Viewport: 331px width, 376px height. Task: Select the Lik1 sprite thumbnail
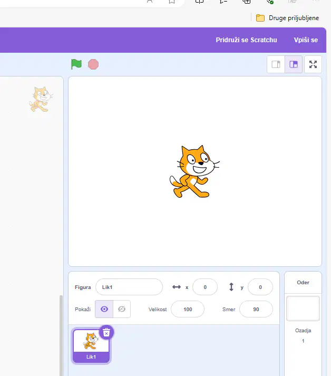click(91, 346)
